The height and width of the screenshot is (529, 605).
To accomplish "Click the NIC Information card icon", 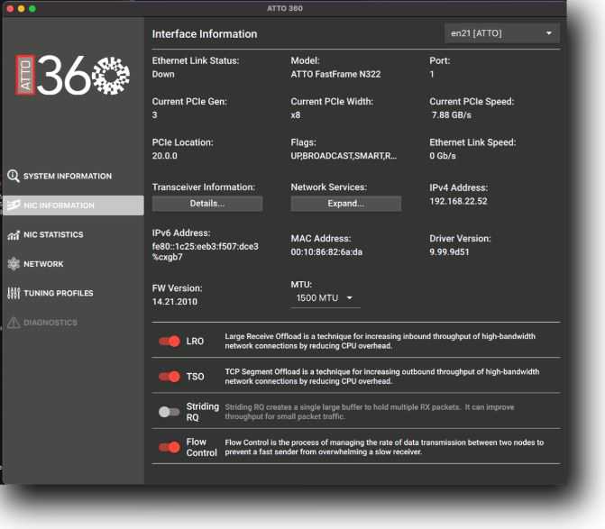I will [x=14, y=205].
